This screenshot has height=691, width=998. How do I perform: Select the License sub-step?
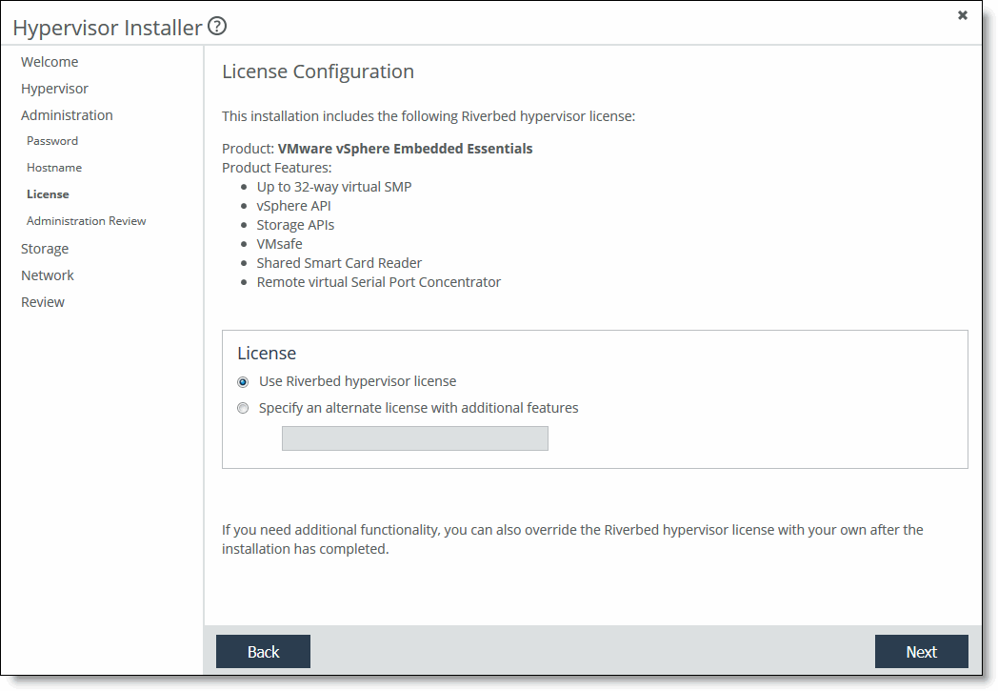tap(48, 194)
